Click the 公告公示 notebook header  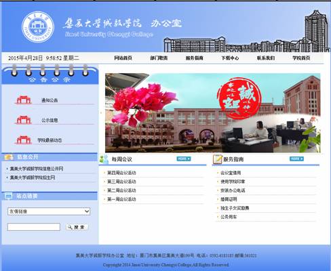[50, 75]
